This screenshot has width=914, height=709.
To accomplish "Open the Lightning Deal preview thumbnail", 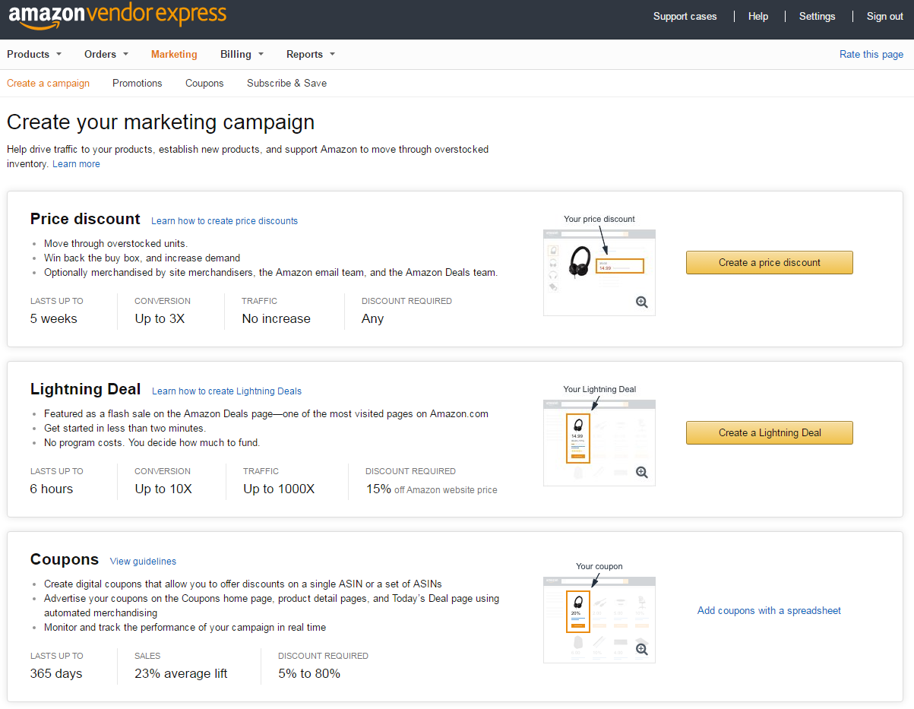I will pos(599,442).
